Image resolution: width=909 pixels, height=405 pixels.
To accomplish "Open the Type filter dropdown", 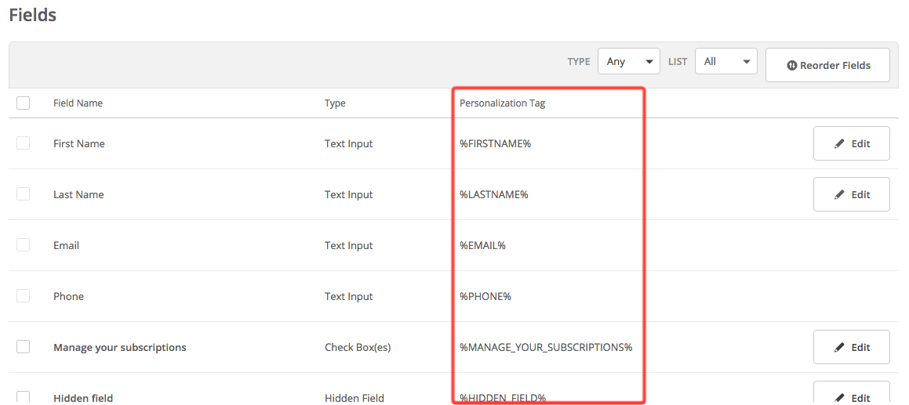I will pos(628,62).
